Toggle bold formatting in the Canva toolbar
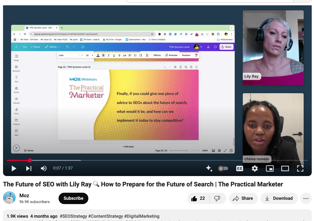 (103, 55)
